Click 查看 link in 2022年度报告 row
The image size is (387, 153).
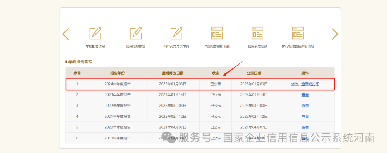point(305,106)
